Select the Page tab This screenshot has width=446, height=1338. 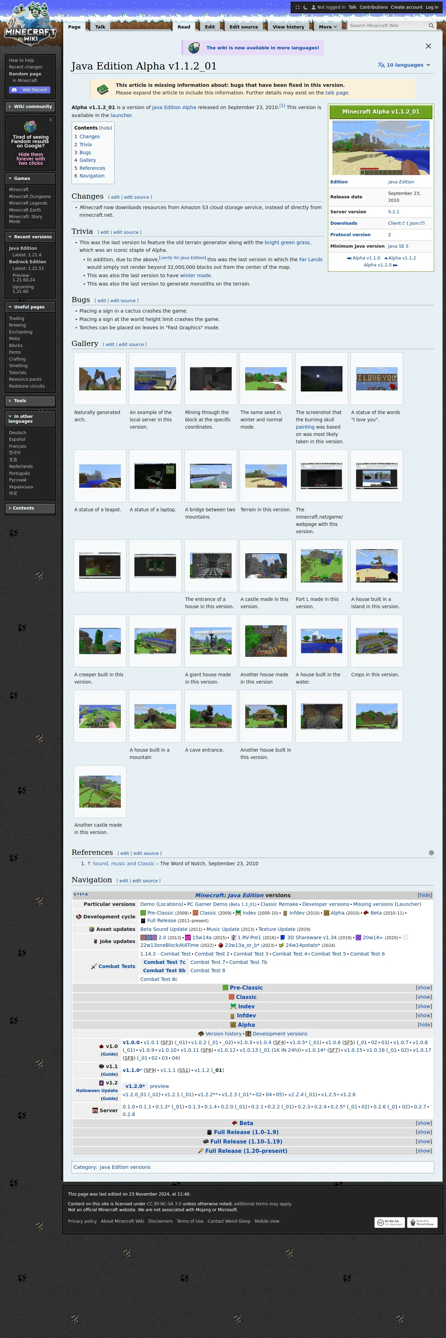click(74, 27)
